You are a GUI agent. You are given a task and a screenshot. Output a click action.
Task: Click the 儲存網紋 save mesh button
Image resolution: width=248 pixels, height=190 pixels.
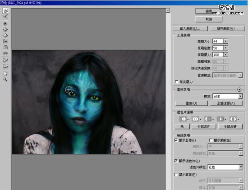tap(227, 29)
